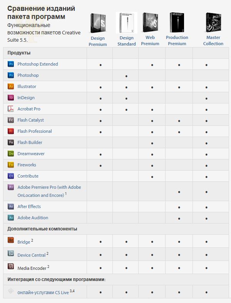Click the After Effects Ae icon
Image resolution: width=231 pixels, height=303 pixels.
coord(11,207)
